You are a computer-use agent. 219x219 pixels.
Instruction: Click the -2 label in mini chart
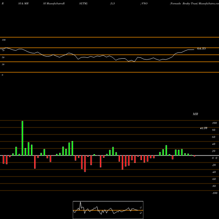pyautogui.click(x=141, y=213)
